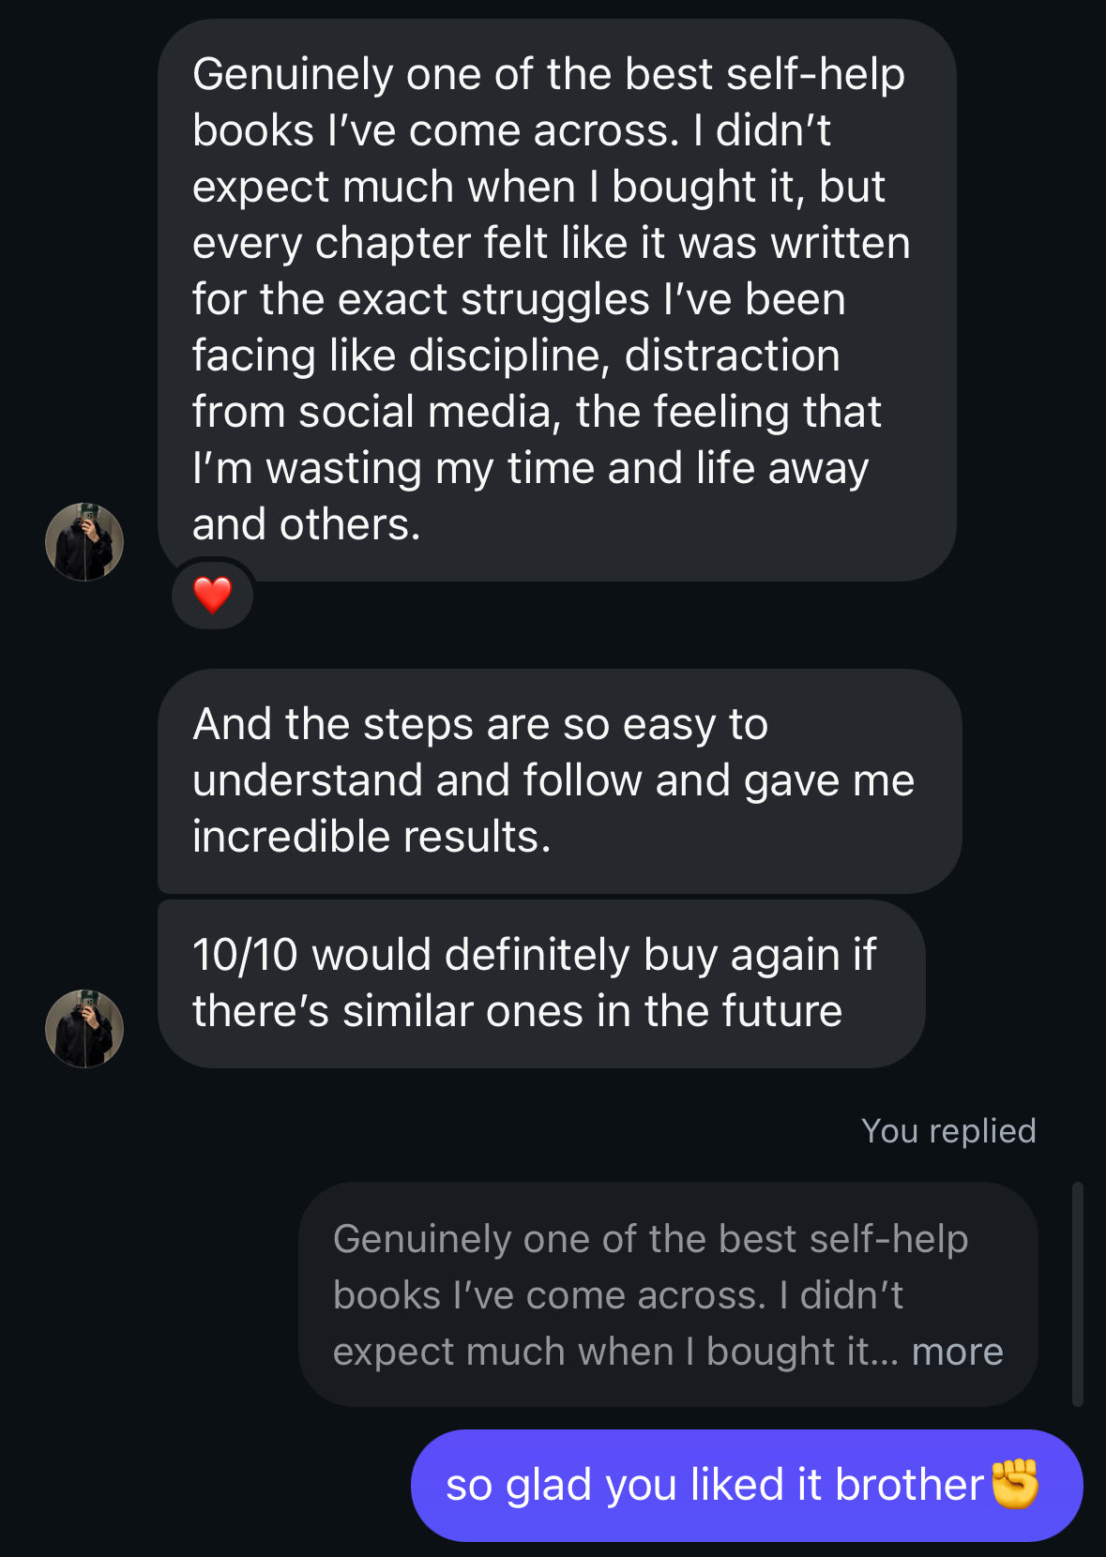Expand the quoted reply with the "more" link
Viewport: 1106px width, 1557px height.
[x=957, y=1352]
